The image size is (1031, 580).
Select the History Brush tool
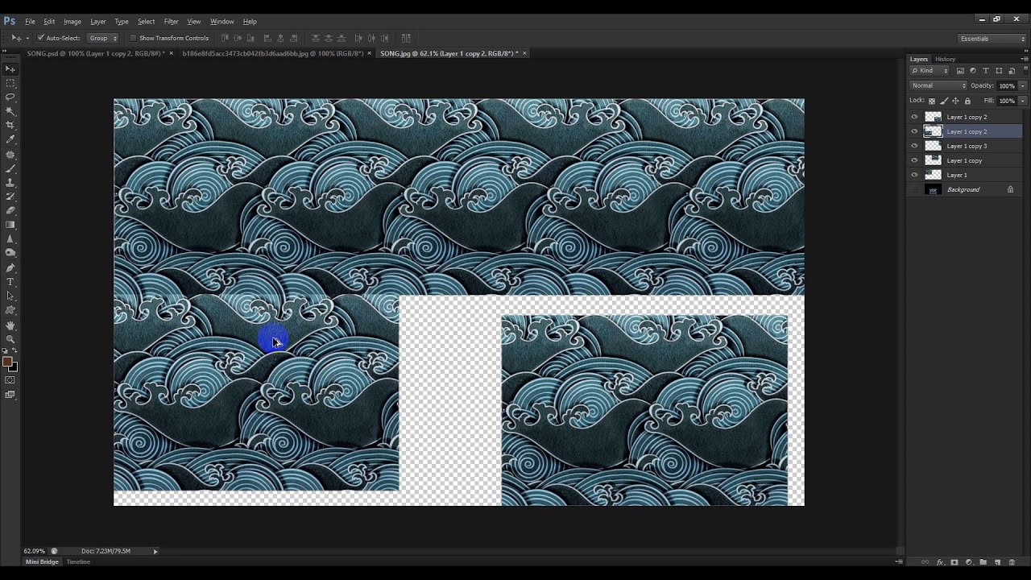(10, 197)
